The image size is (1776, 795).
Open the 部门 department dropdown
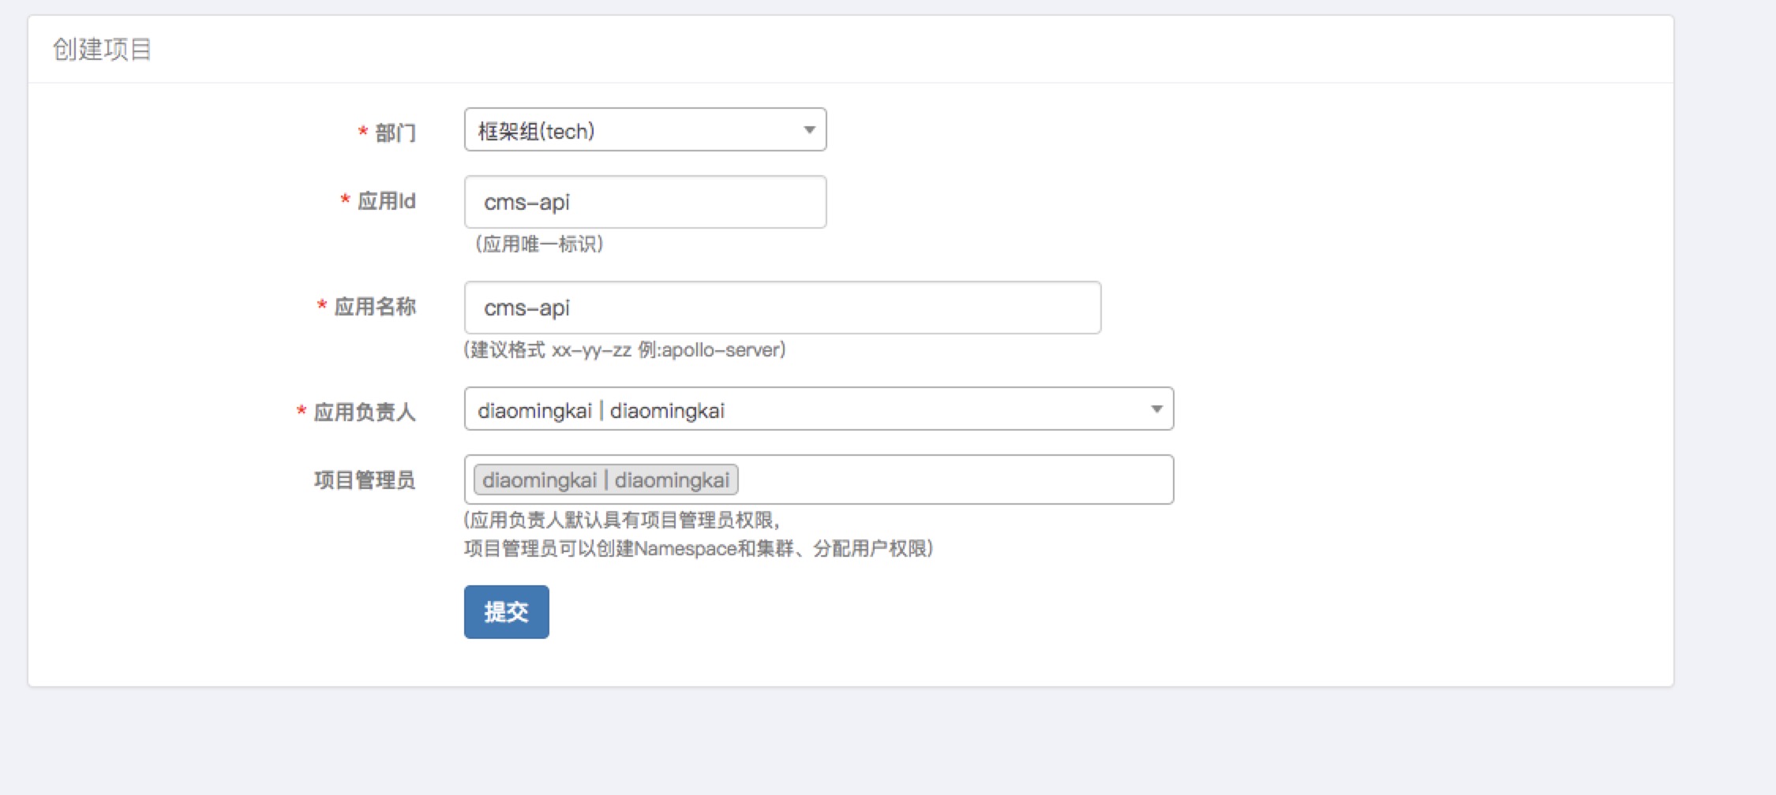tap(631, 130)
